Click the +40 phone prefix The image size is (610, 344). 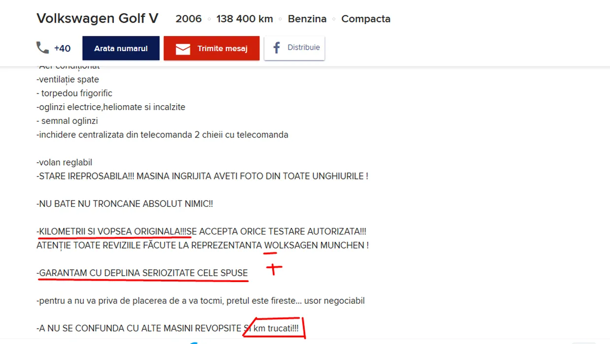[63, 48]
